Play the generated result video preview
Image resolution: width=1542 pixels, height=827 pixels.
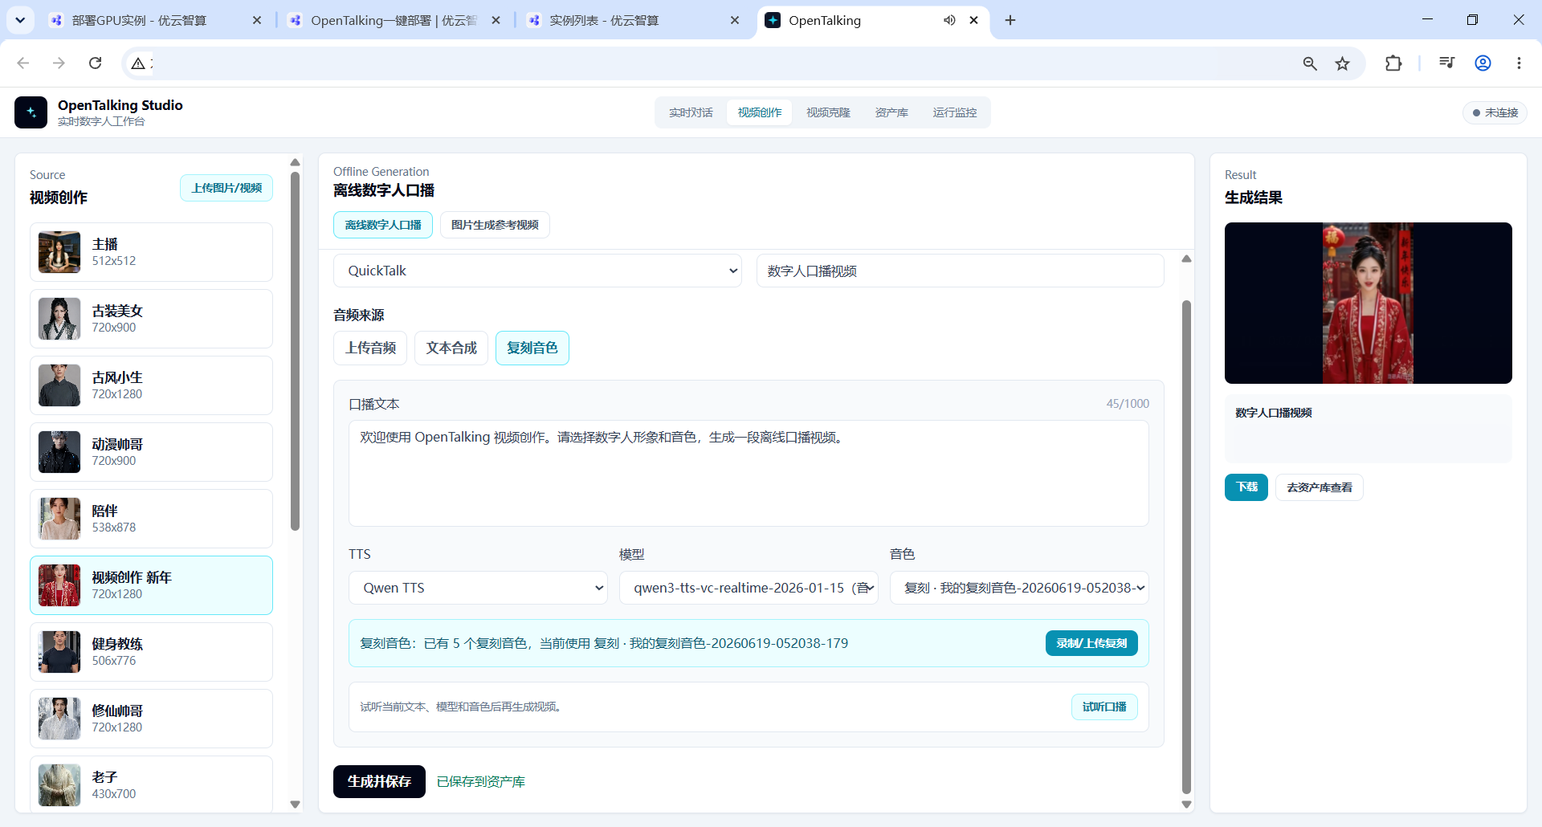pyautogui.click(x=1368, y=303)
